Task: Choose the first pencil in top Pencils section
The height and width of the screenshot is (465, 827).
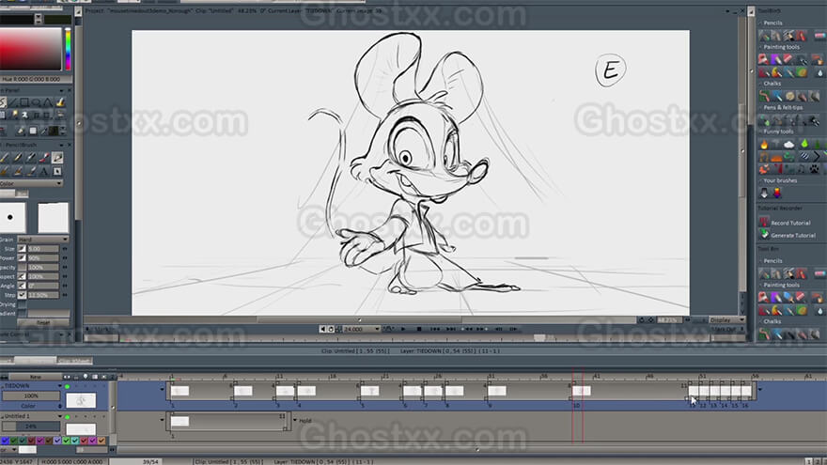Action: [764, 36]
